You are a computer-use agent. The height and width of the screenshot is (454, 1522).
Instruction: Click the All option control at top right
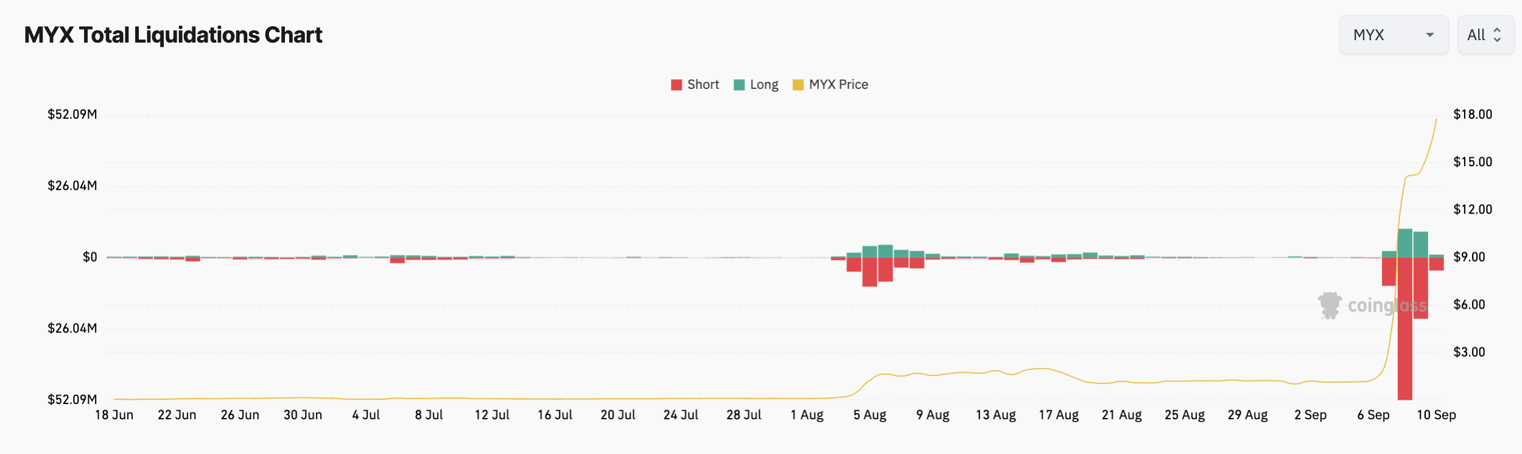coord(1485,35)
